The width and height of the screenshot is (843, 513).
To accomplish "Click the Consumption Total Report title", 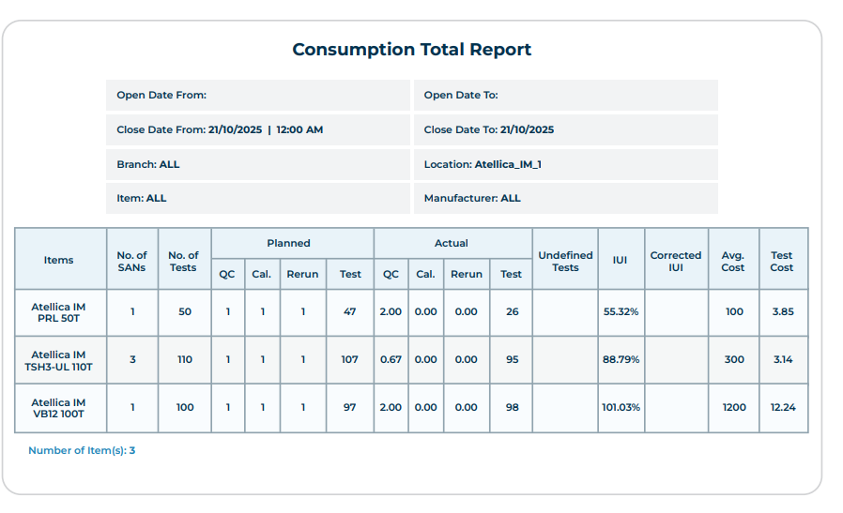I will coord(411,50).
